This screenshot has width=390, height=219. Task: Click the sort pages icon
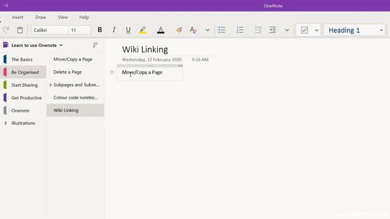pos(96,44)
